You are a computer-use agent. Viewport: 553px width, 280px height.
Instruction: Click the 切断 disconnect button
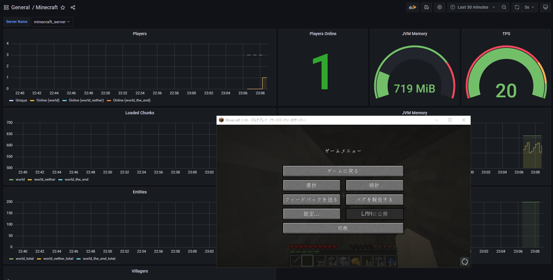[343, 228]
